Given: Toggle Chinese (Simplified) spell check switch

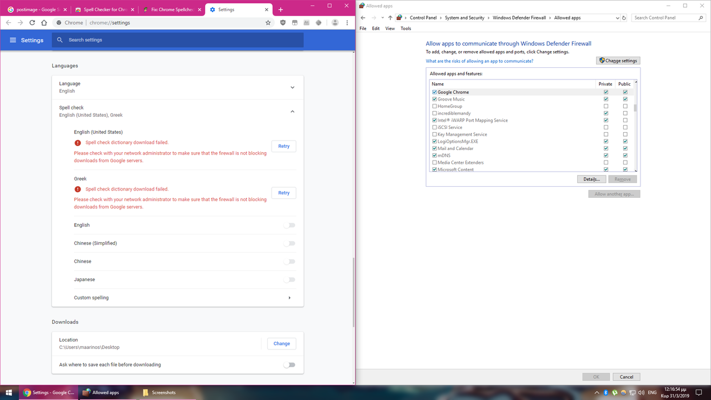Looking at the screenshot, I should click(289, 243).
